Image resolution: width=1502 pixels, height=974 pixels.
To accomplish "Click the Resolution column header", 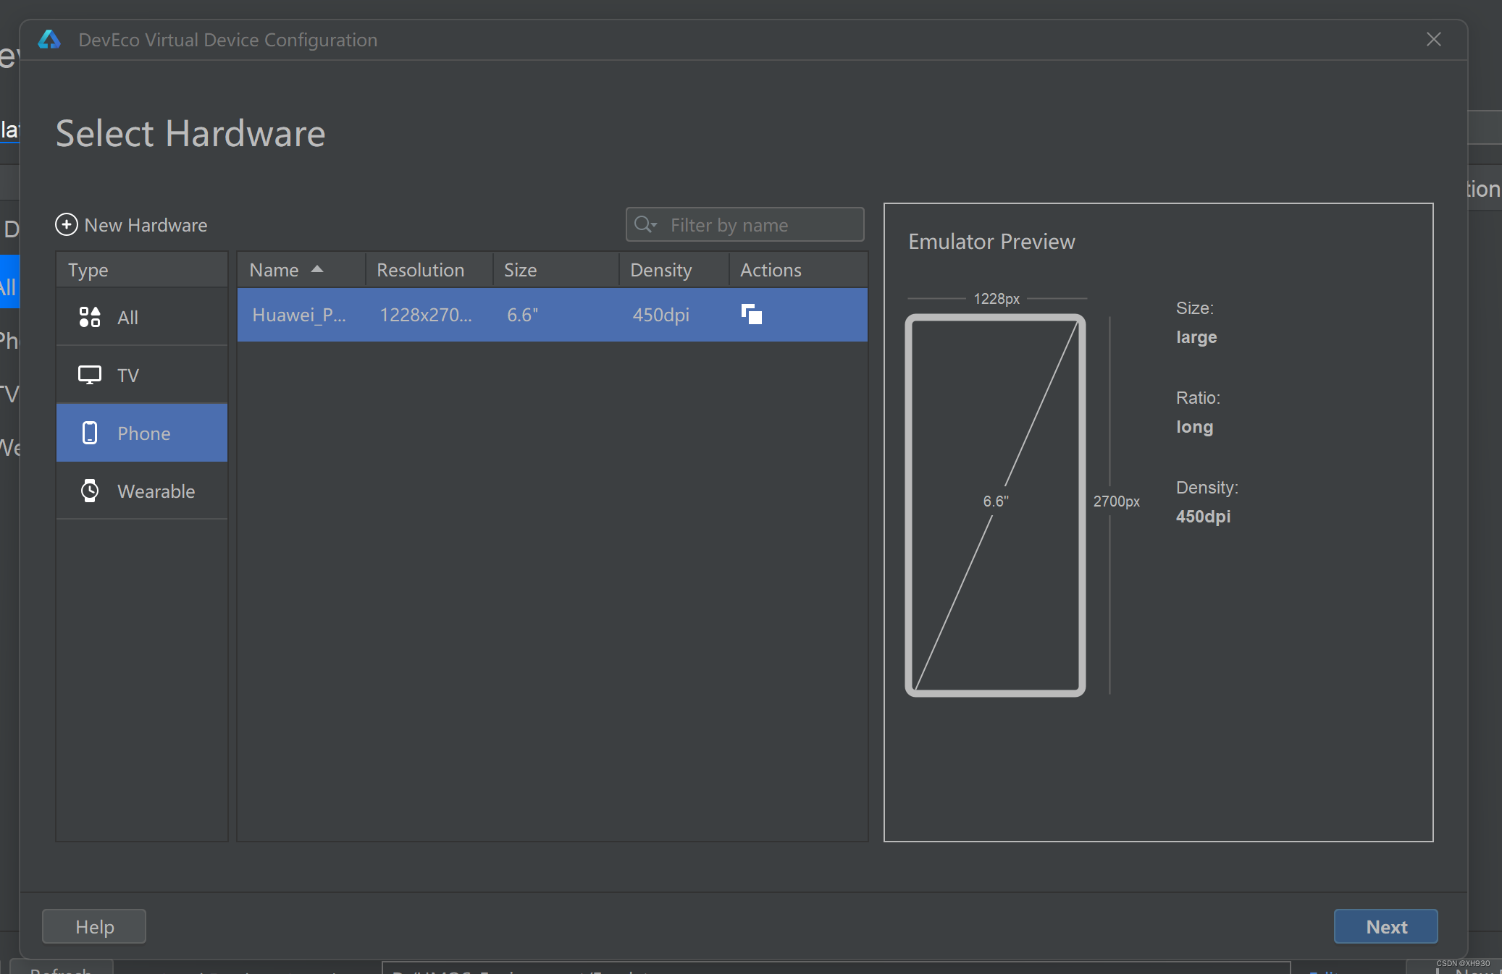I will pos(420,270).
